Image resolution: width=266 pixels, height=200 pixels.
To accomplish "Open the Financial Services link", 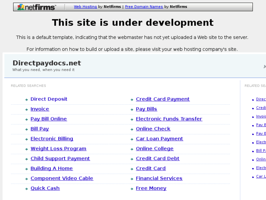I will click(x=159, y=178).
